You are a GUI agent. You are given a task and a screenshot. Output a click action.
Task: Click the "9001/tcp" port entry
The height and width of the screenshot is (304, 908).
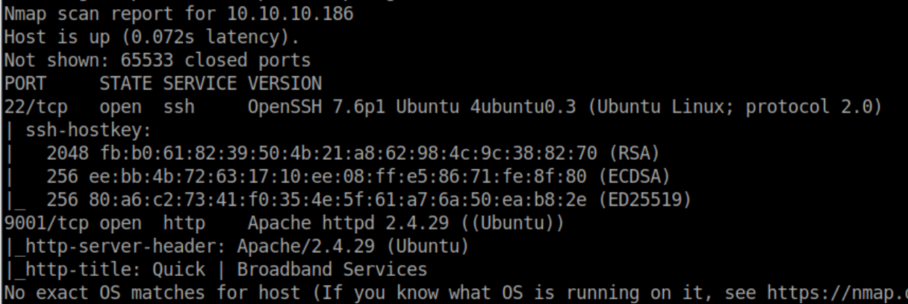tap(45, 223)
